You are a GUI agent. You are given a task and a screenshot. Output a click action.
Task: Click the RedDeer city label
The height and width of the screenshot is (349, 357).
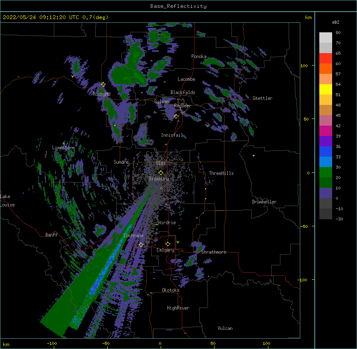(182, 106)
